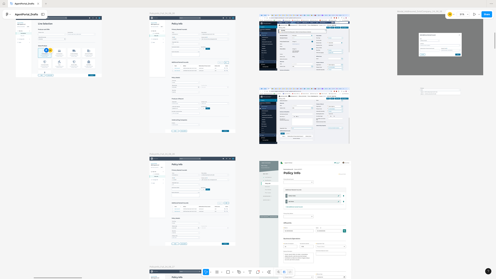Select the Rectangle shape tool
The height and width of the screenshot is (279, 496).
coord(228,272)
